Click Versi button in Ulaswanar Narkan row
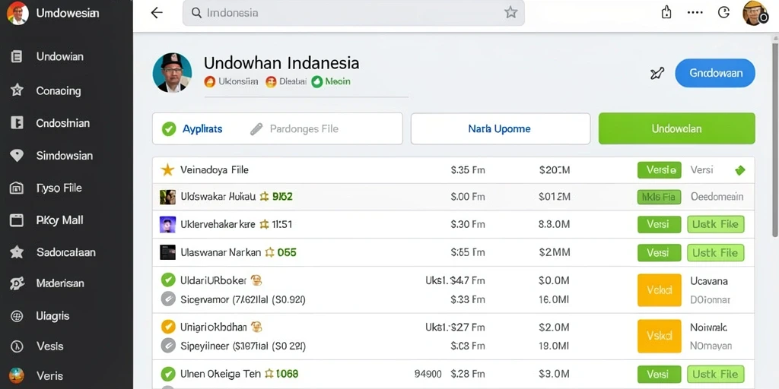Image resolution: width=779 pixels, height=389 pixels. click(x=659, y=253)
